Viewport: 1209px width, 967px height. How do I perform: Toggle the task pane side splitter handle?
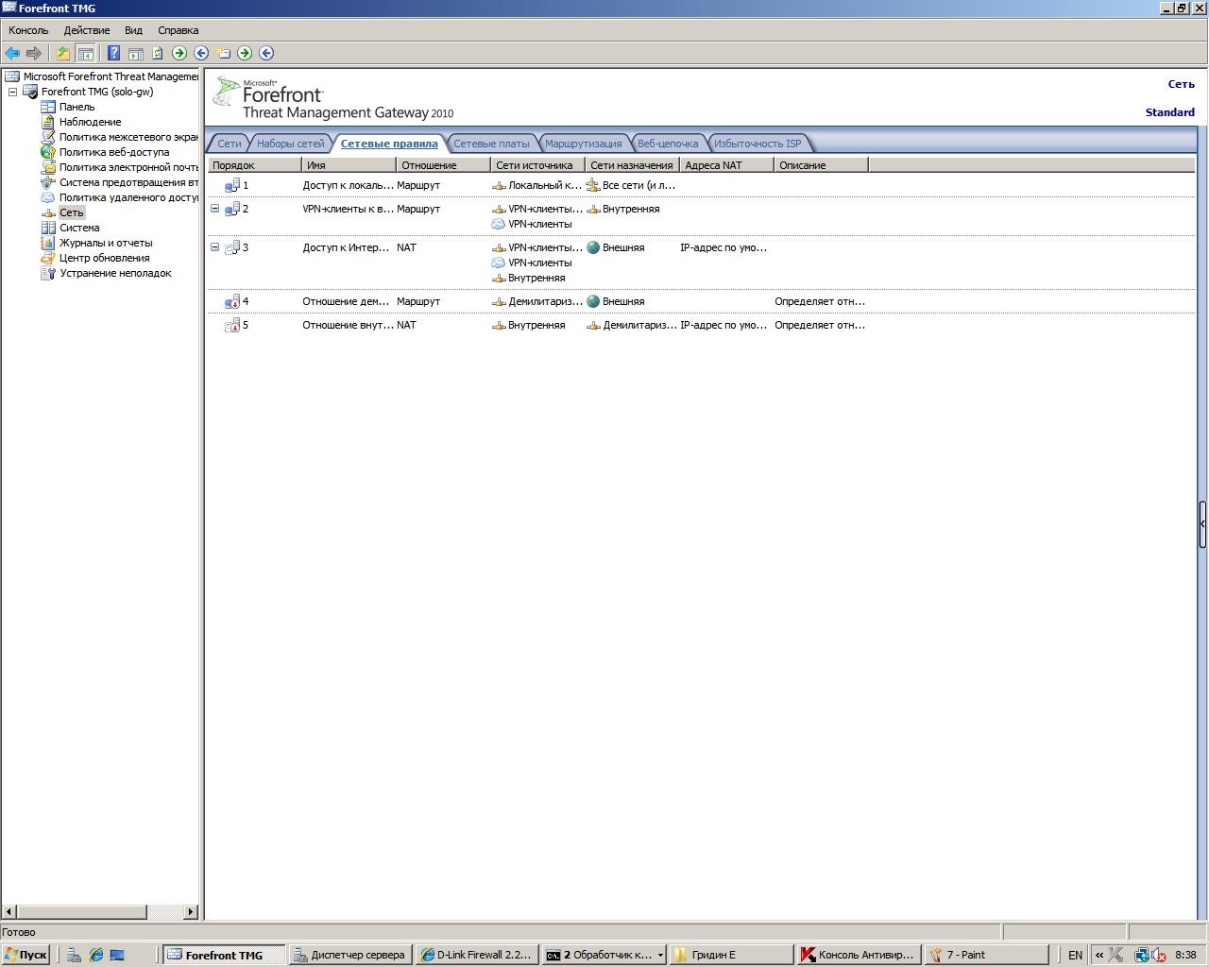1202,523
